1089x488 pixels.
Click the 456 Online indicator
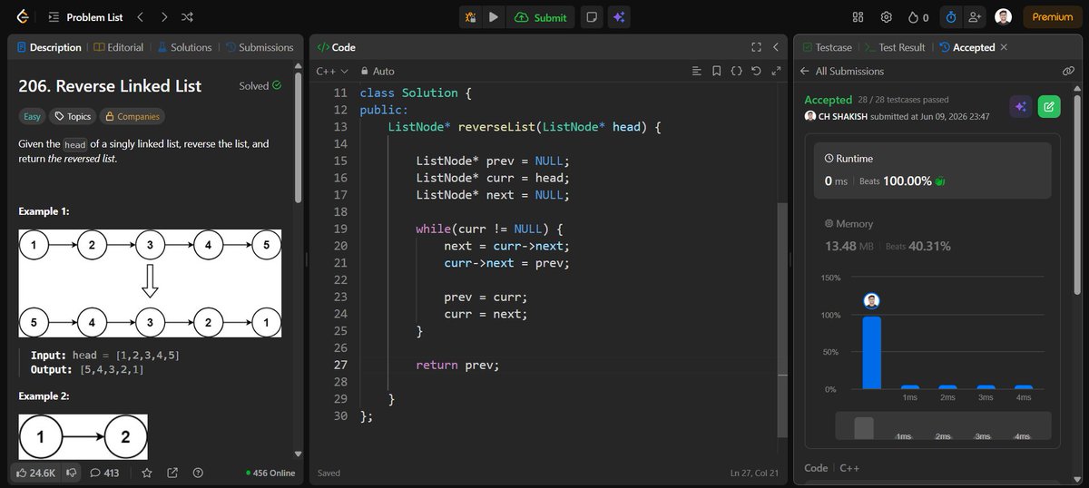click(x=270, y=473)
